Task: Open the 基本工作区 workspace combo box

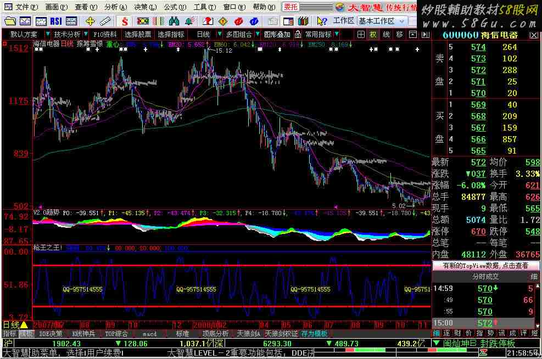Action: click(x=382, y=21)
